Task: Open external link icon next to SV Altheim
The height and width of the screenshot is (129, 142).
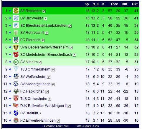Action: [x=40, y=62]
